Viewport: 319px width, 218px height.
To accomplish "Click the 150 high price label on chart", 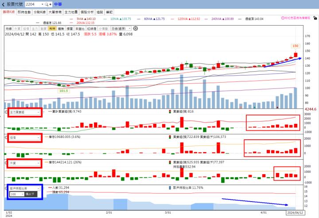I will click(x=296, y=46).
